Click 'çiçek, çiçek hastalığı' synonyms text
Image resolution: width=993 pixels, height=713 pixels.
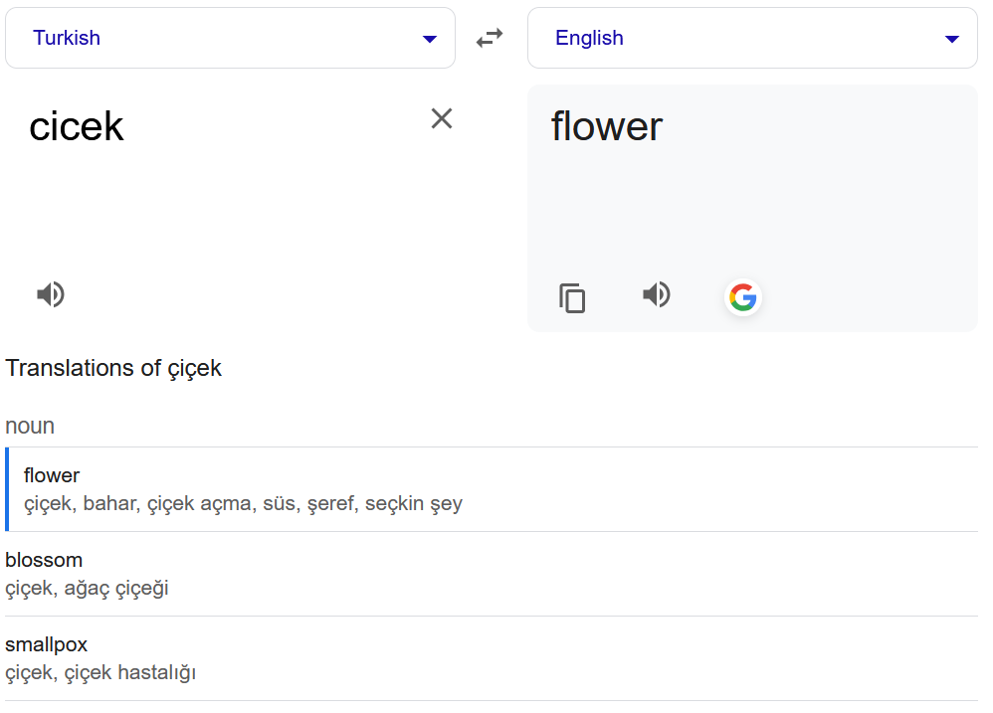[100, 672]
